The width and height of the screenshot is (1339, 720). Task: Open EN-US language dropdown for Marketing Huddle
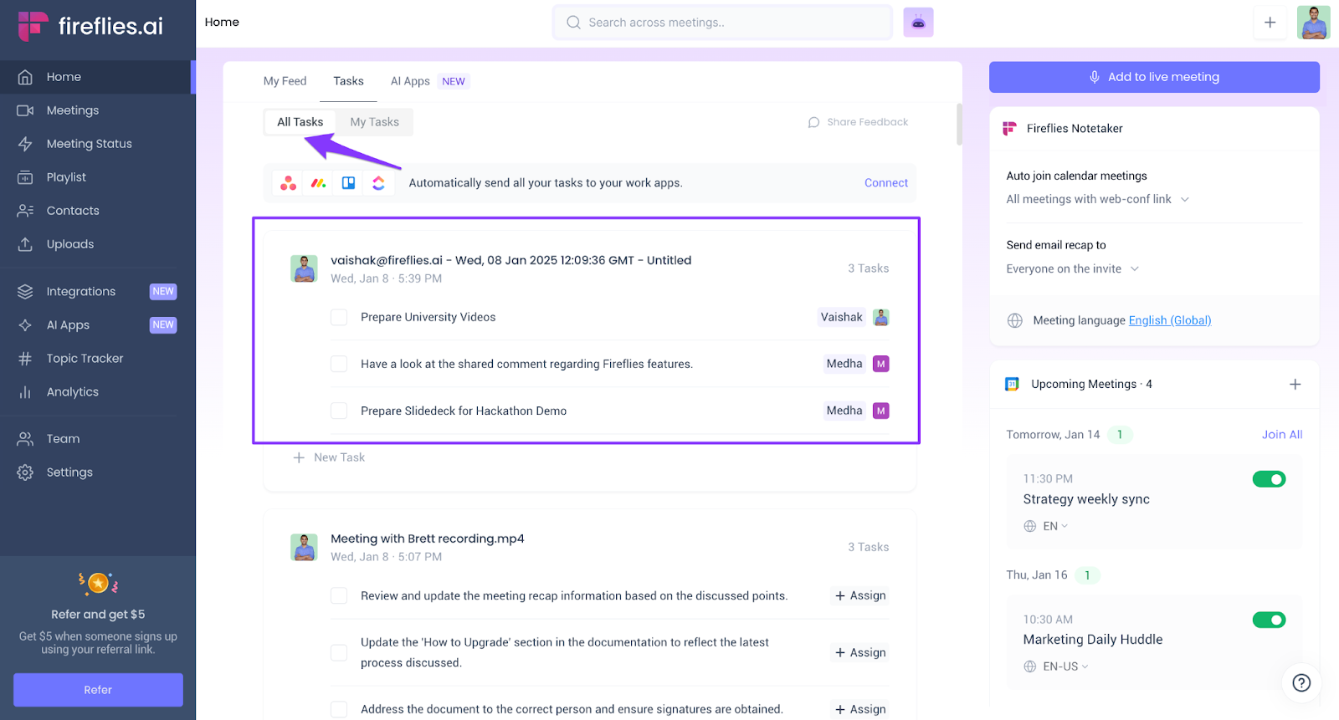coord(1056,666)
